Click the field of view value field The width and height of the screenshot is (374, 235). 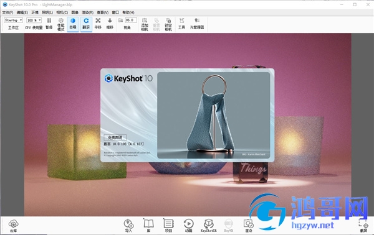[131, 21]
